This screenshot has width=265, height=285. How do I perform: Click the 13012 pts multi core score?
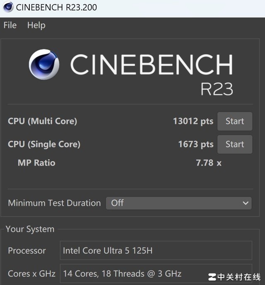pyautogui.click(x=193, y=121)
